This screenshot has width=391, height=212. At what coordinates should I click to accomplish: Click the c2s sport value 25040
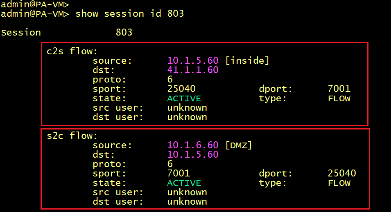pyautogui.click(x=181, y=89)
